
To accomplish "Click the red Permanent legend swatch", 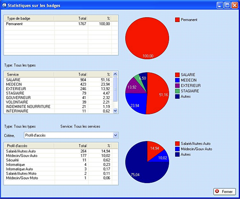I will [x=177, y=20].
